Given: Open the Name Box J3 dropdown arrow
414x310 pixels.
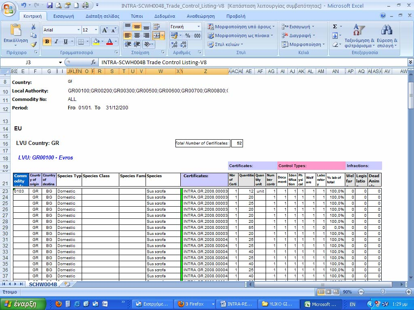Looking at the screenshot, I should pyautogui.click(x=61, y=63).
